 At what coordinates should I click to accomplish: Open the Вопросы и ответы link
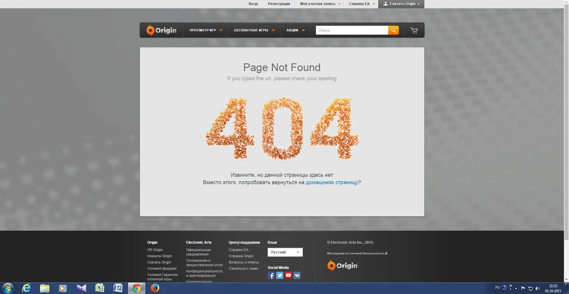coord(244,262)
